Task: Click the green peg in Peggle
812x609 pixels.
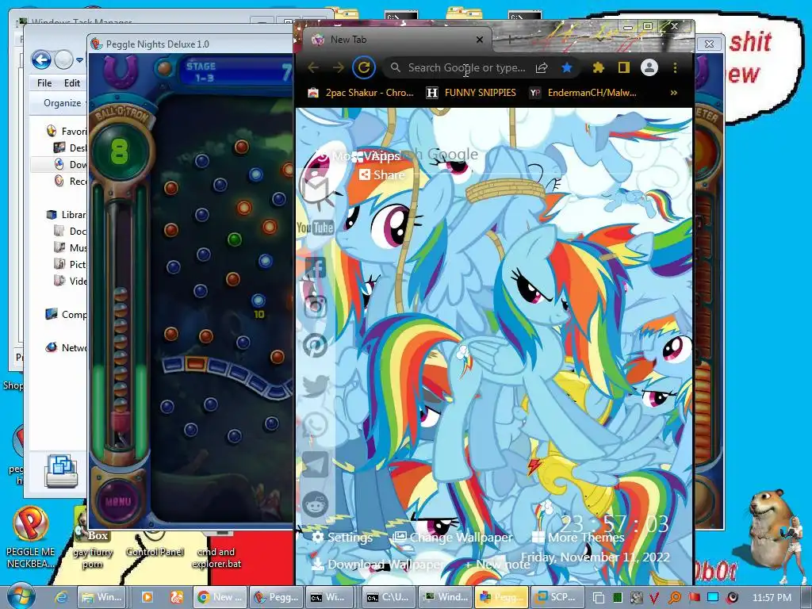Action: [x=235, y=239]
